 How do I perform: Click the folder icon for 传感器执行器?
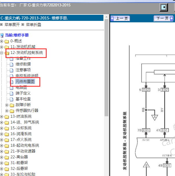12,111
